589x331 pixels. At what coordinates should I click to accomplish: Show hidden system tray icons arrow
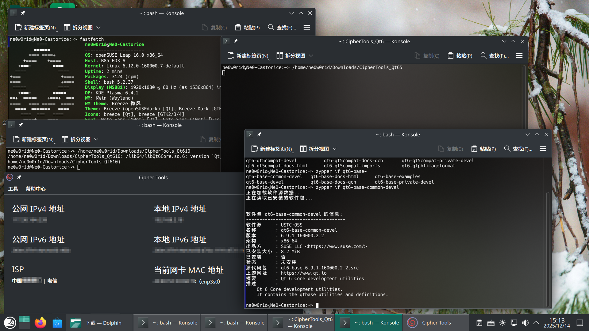pyautogui.click(x=536, y=323)
